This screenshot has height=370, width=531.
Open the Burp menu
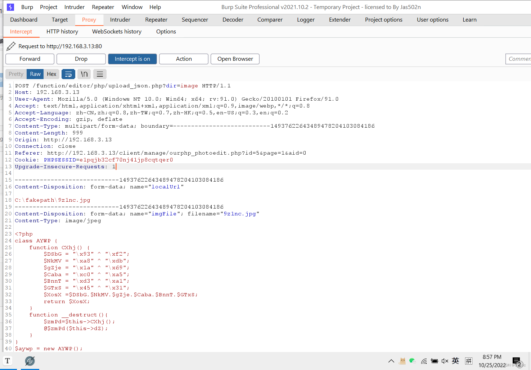coord(27,7)
